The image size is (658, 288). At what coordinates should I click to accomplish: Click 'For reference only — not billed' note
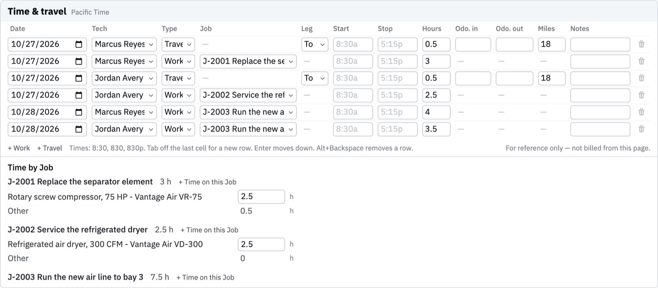click(x=578, y=148)
